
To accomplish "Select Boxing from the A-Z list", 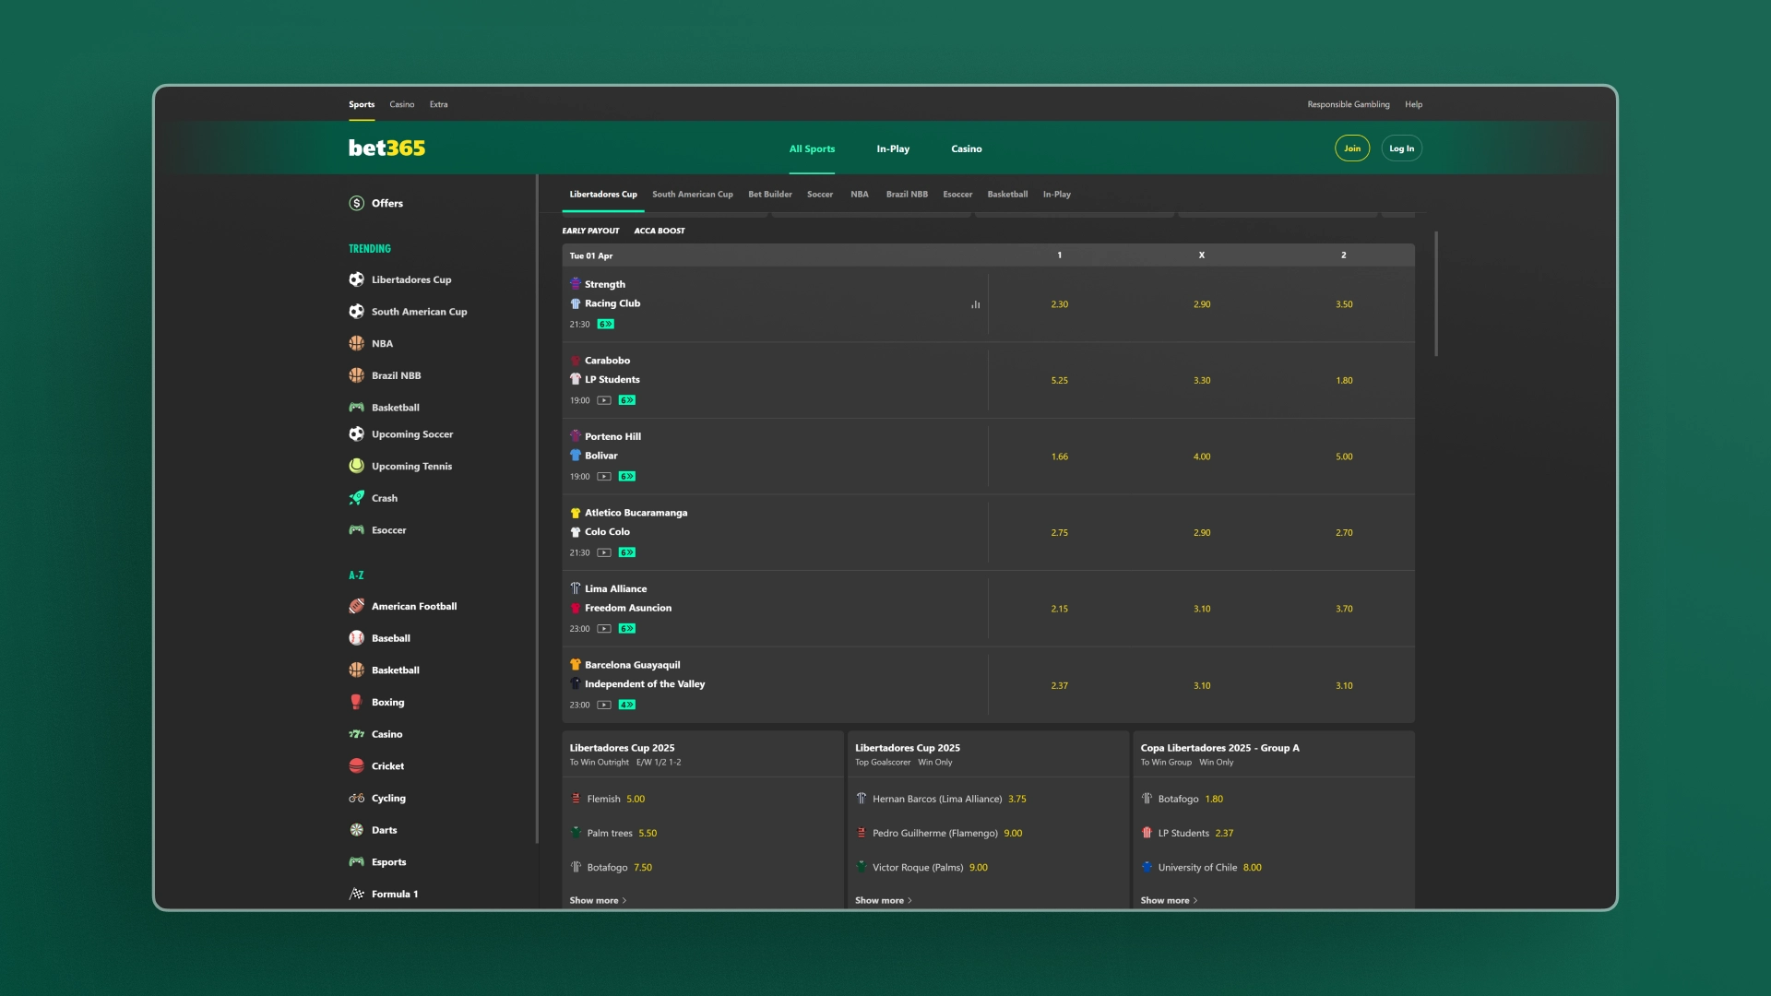I will 387,702.
